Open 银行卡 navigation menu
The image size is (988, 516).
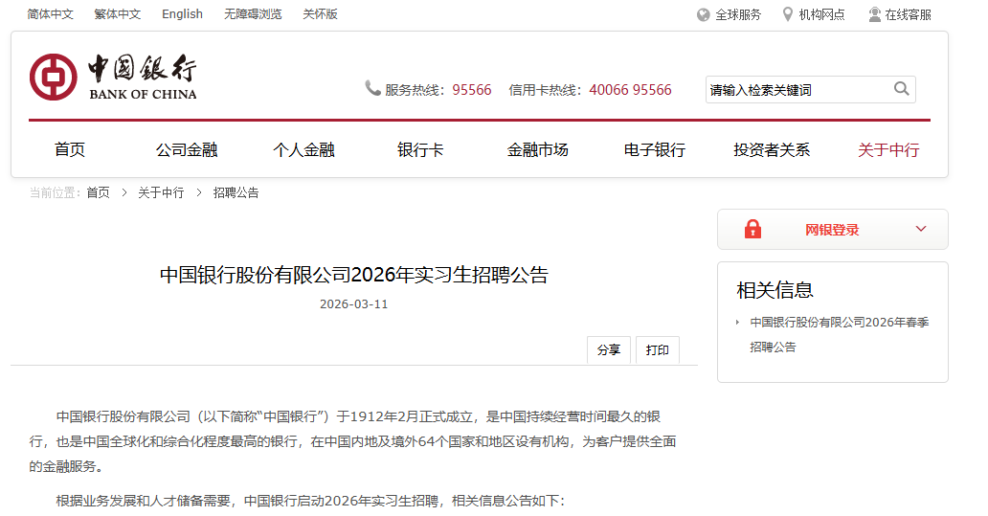point(420,150)
